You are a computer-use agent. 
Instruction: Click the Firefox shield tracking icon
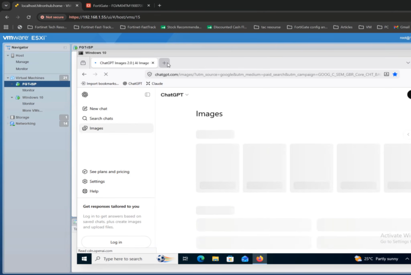(149, 74)
